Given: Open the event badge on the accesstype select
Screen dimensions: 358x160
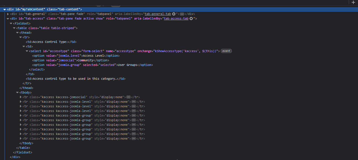Looking at the screenshot, I should click(x=226, y=51).
